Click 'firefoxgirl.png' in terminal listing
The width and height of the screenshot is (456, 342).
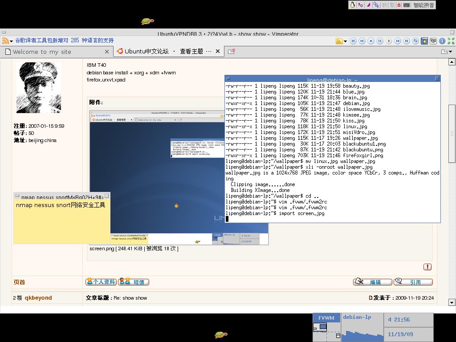click(363, 155)
